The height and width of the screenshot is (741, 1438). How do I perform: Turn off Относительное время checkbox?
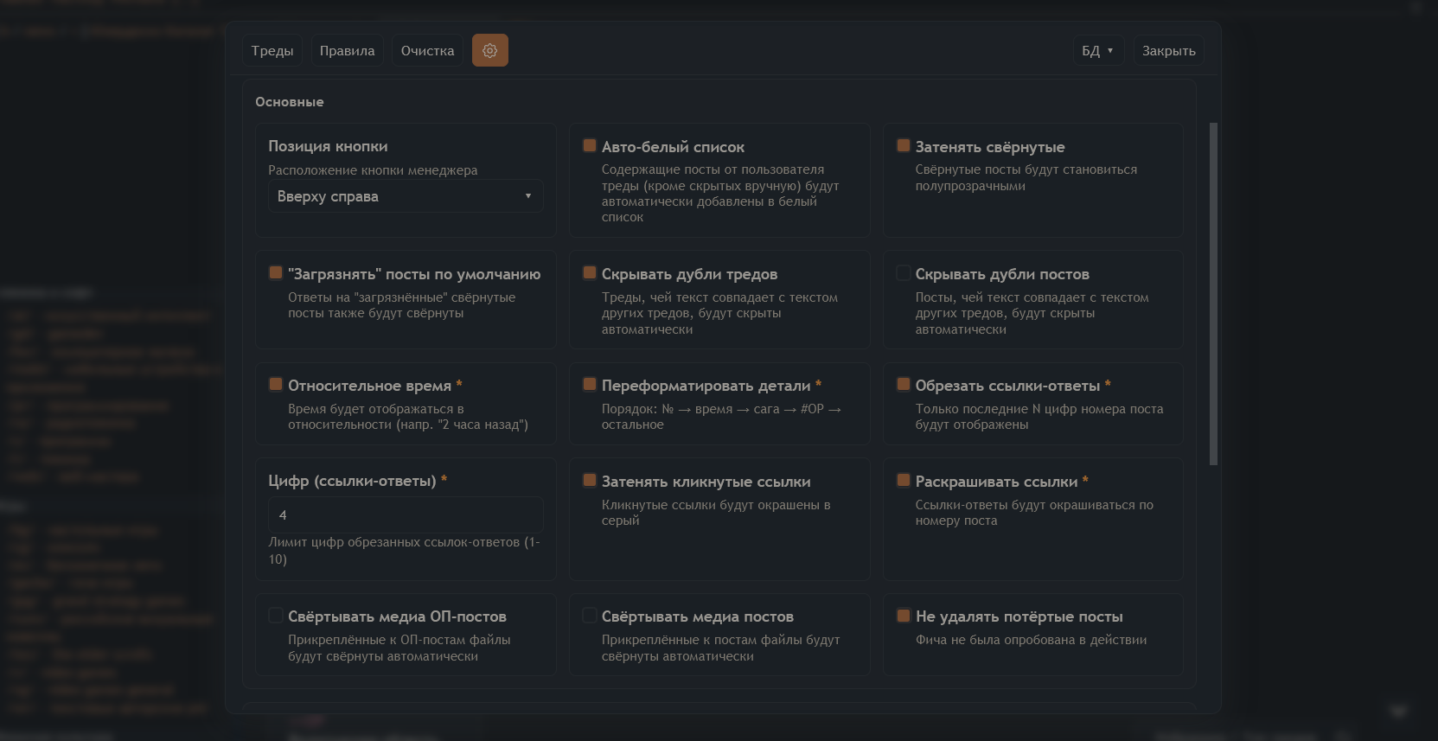point(276,385)
